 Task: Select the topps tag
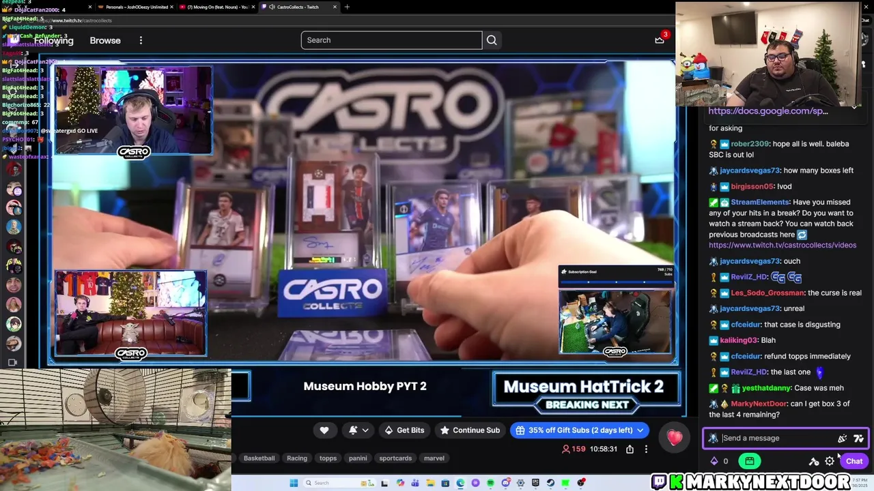click(328, 458)
